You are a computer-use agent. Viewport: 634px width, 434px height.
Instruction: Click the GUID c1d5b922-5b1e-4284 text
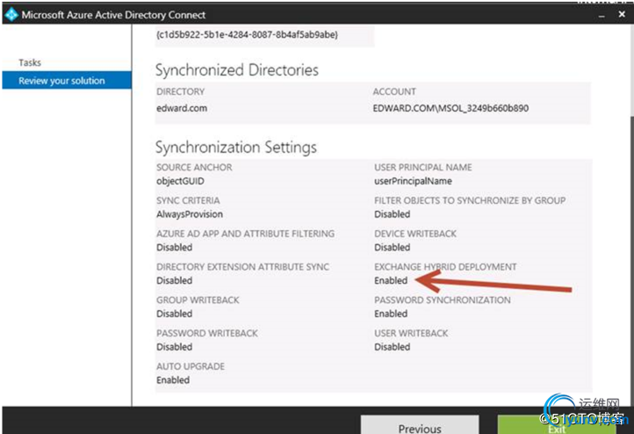(247, 35)
